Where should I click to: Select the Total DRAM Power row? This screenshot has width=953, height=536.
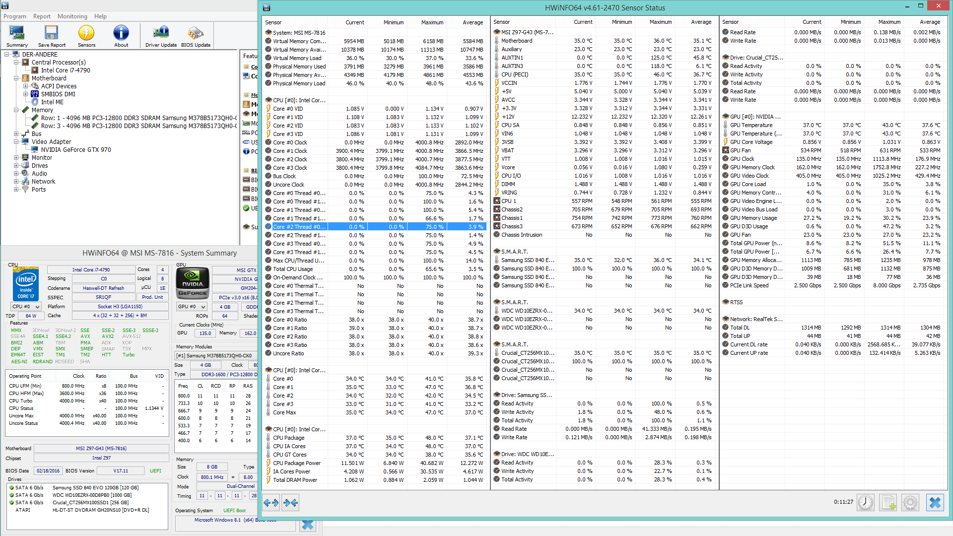[375, 480]
